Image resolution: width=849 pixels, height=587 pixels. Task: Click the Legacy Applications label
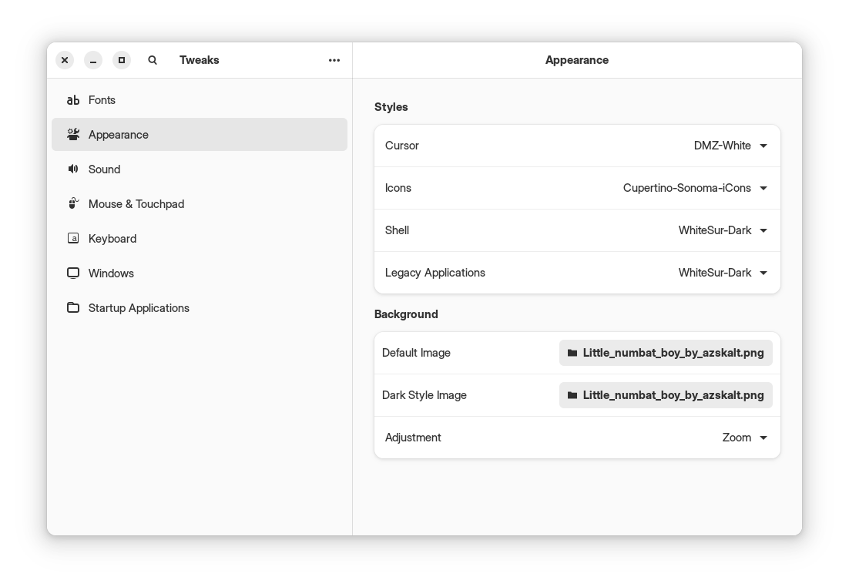coord(435,273)
